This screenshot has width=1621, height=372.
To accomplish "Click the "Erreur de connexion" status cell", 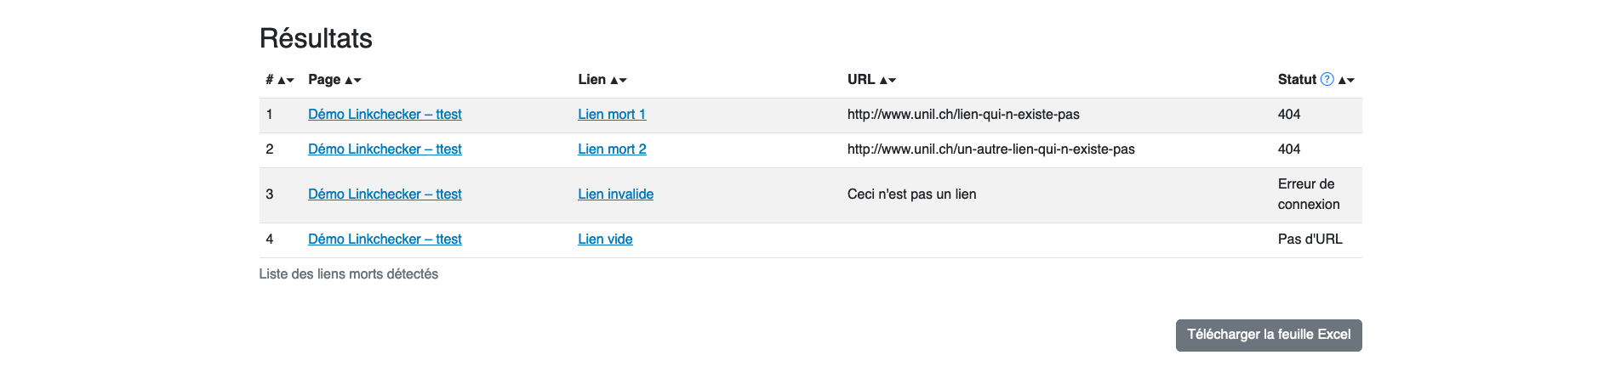I will [x=1308, y=194].
